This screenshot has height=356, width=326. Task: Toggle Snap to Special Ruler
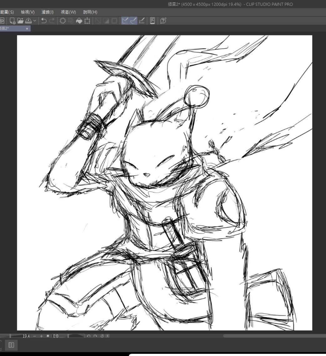click(x=133, y=21)
